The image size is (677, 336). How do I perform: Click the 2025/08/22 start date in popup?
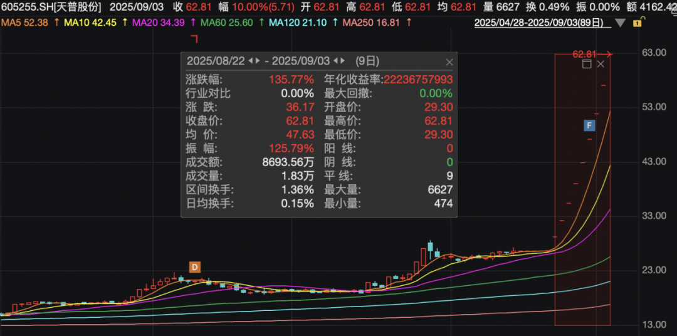click(216, 61)
